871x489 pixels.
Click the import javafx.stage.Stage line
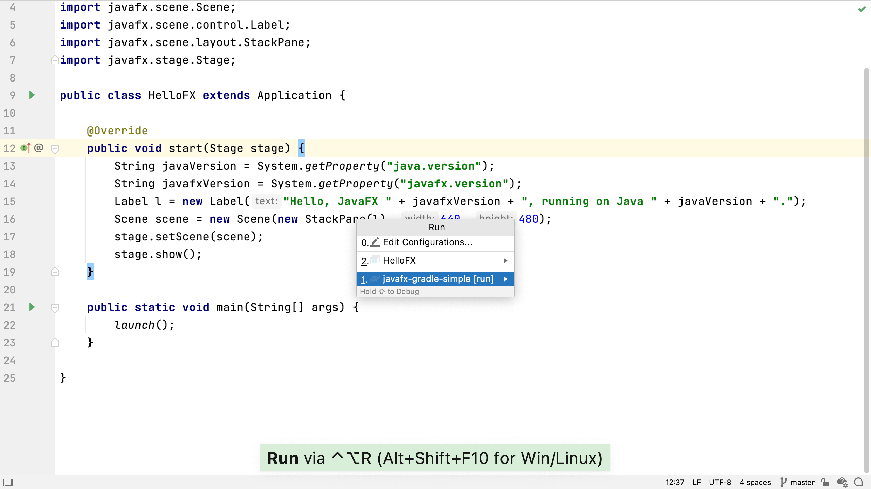tap(148, 60)
